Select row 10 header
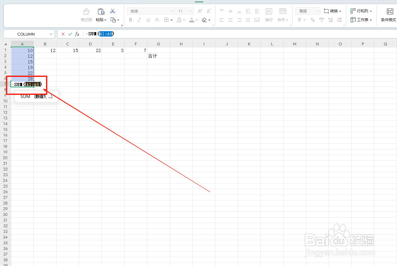Image resolution: width=397 pixels, height=266 pixels. click(x=5, y=101)
